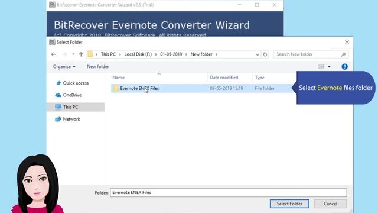This screenshot has width=378, height=213.
Task: Change the view layout icon
Action: point(321,67)
